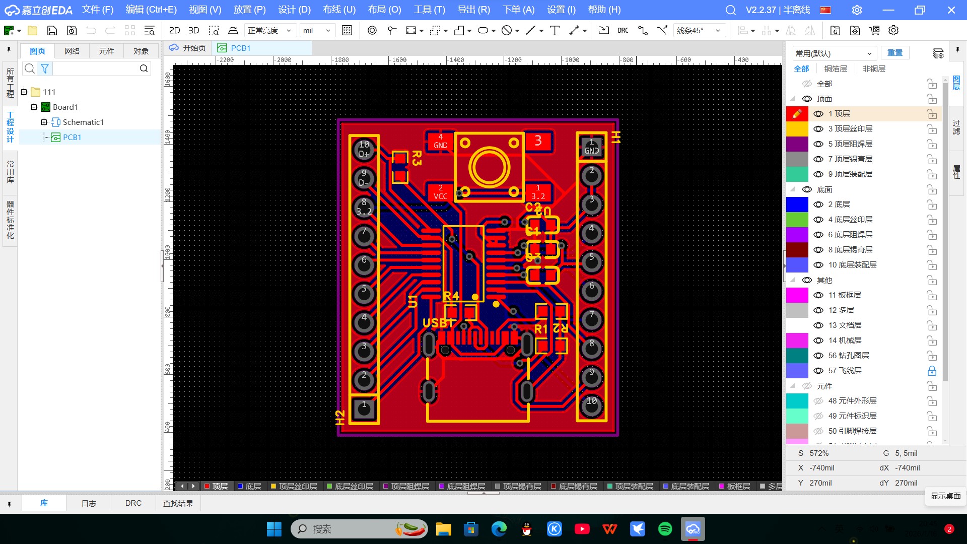Screen dimensions: 967x544
Task: Click the 重置 button in layer panel
Action: [894, 53]
